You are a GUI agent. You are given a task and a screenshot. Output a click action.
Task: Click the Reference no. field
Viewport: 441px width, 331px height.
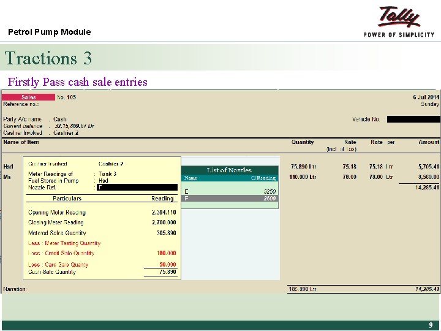point(21,104)
